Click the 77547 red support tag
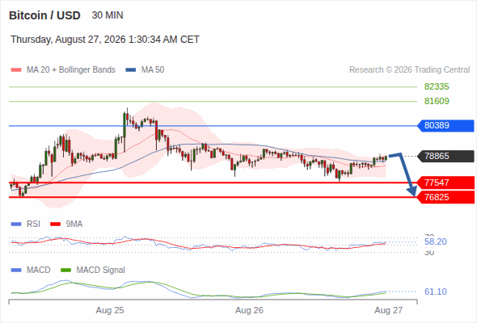 click(445, 182)
